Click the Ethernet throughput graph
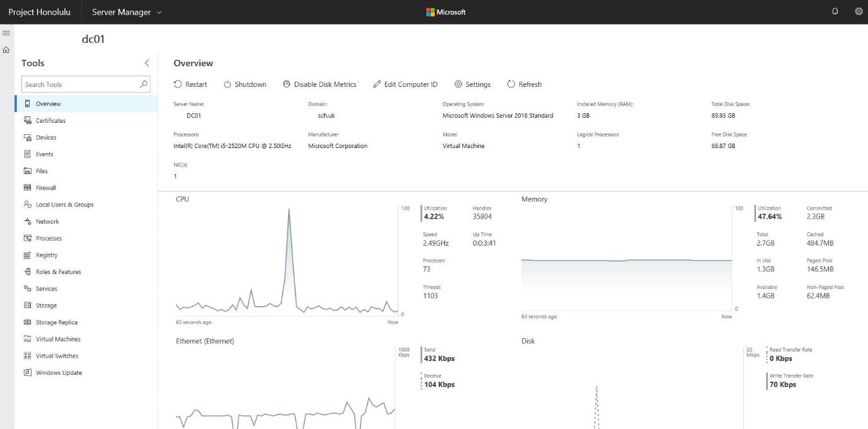Screen dimensions: 868x429 pos(285,387)
